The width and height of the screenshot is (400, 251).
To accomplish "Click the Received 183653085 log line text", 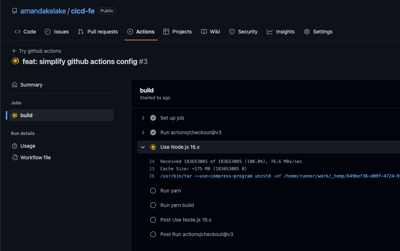I will point(231,162).
